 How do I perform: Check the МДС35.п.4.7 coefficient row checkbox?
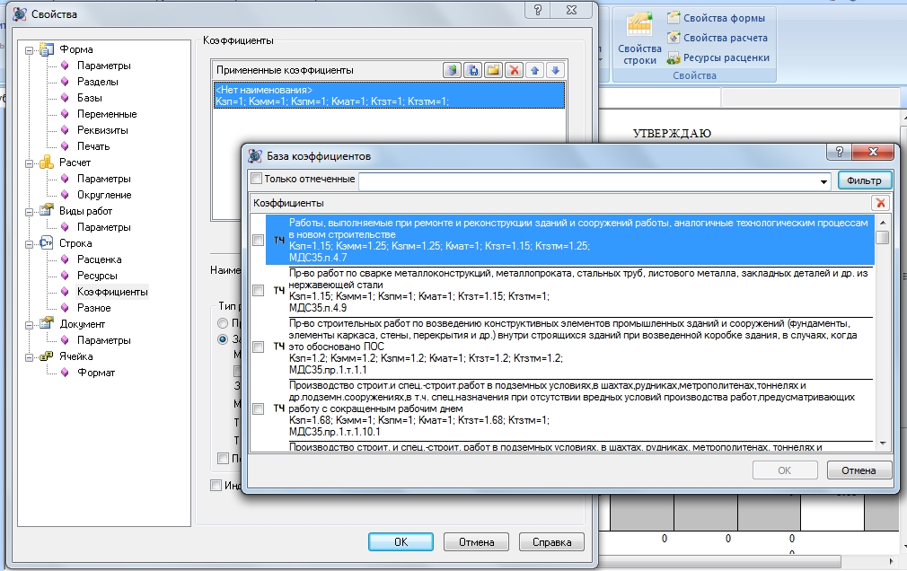(x=259, y=241)
